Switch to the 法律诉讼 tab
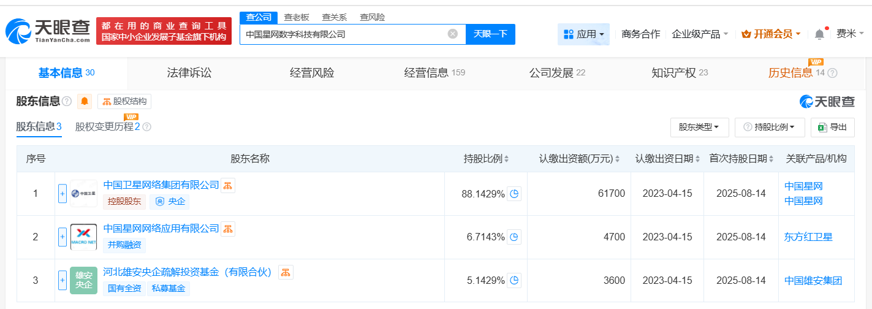This screenshot has width=872, height=309. coord(189,73)
